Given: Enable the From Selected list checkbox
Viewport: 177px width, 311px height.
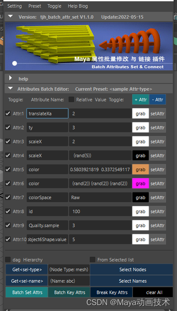Looking at the screenshot, I should point(93,260).
